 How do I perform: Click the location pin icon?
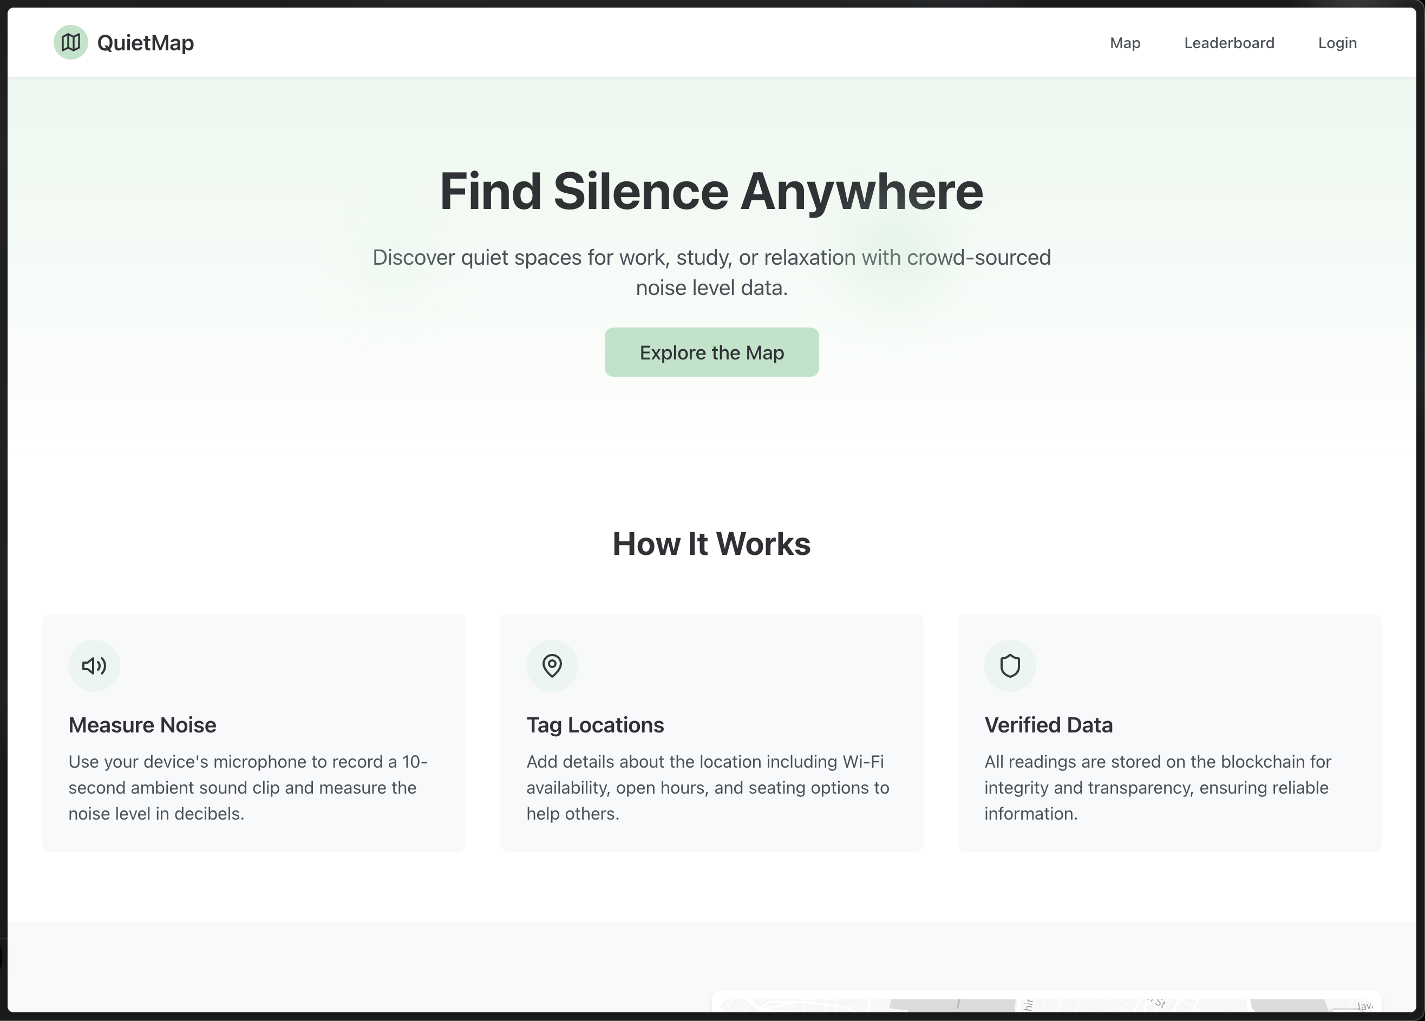(x=552, y=665)
